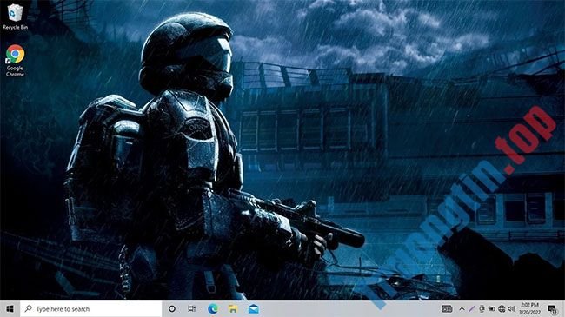Open Task View on the taskbar
565x317 pixels.
coord(192,308)
